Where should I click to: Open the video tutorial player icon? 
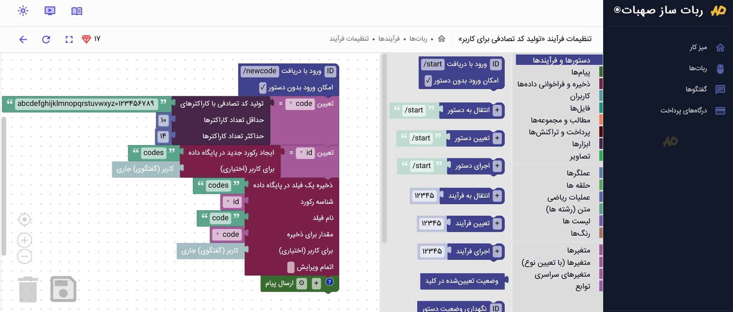50,11
